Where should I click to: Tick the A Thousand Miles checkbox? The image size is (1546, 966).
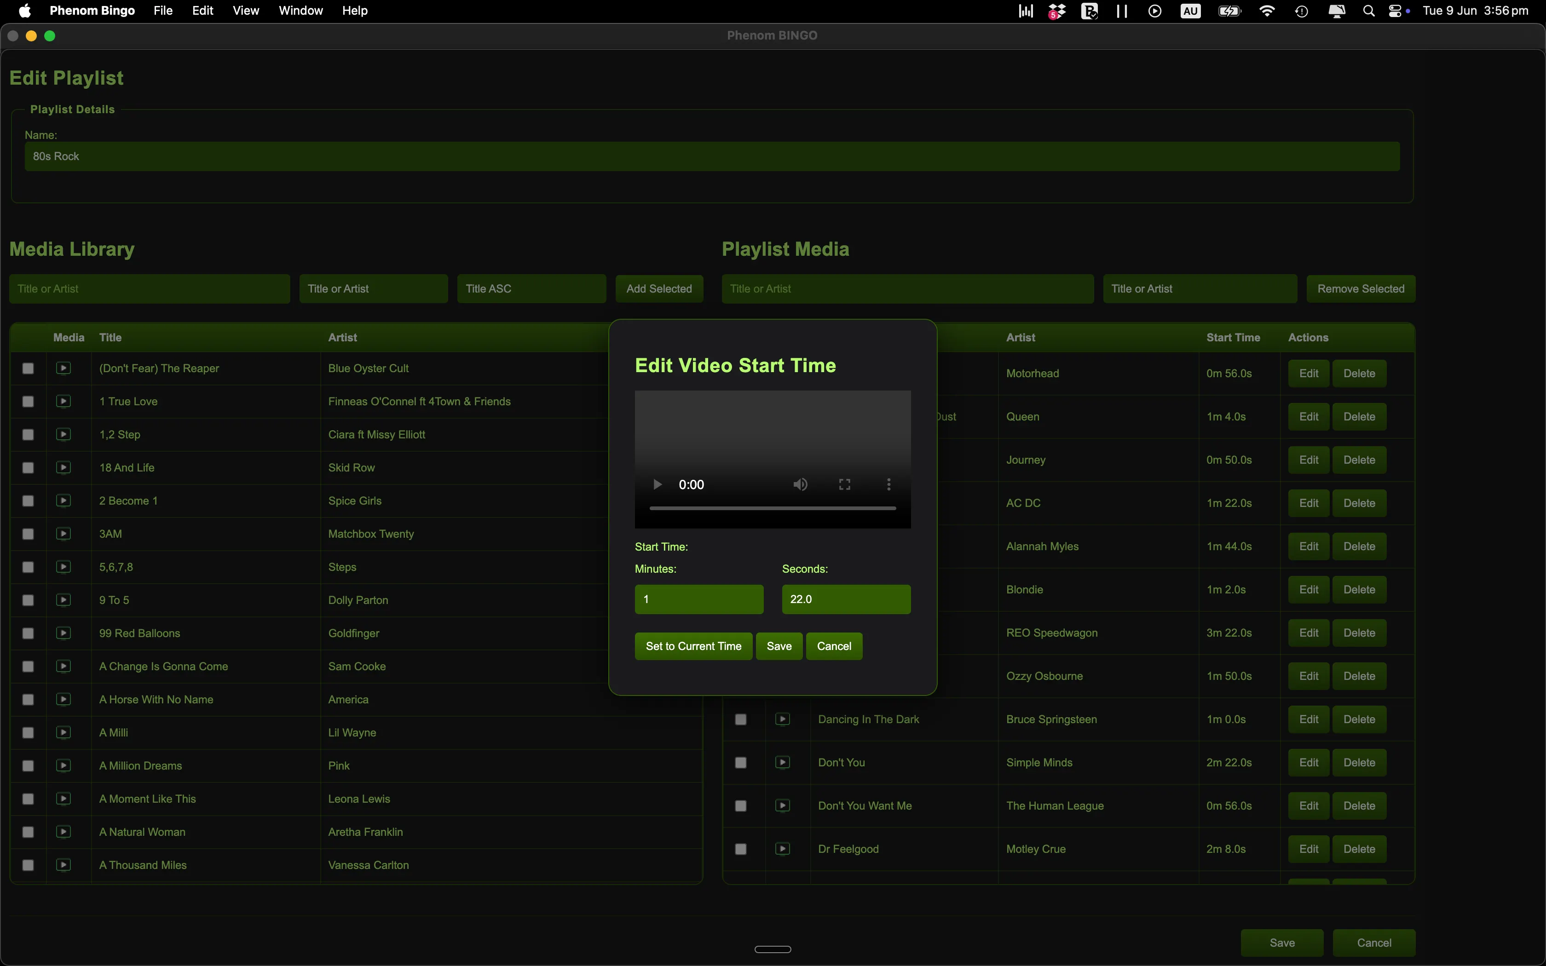[x=28, y=865]
